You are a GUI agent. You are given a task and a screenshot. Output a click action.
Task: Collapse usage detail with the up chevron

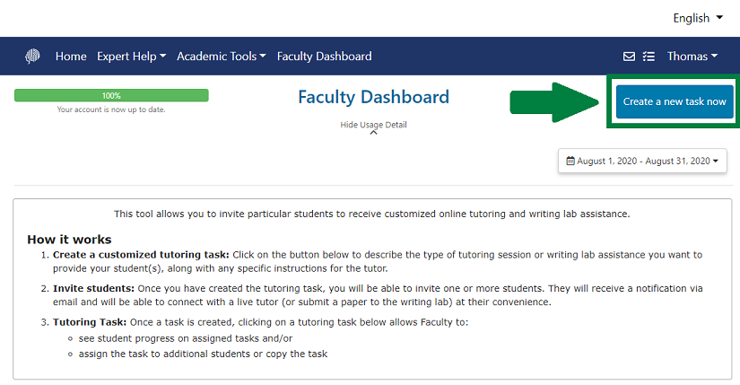point(373,133)
